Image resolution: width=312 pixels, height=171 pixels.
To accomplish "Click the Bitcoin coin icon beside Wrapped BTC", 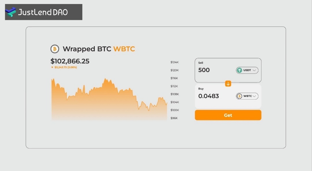I will click(x=55, y=49).
